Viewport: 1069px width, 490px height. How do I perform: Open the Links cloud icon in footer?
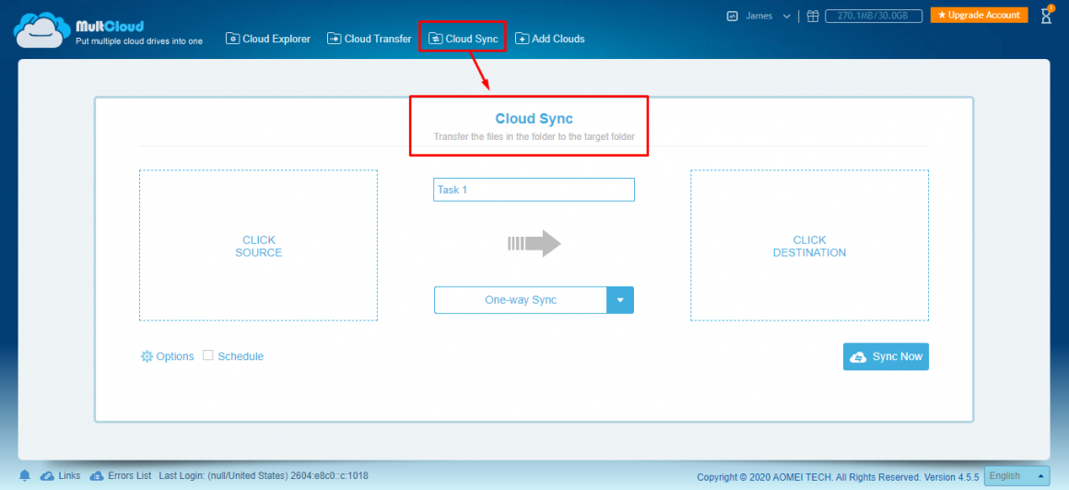pos(47,475)
